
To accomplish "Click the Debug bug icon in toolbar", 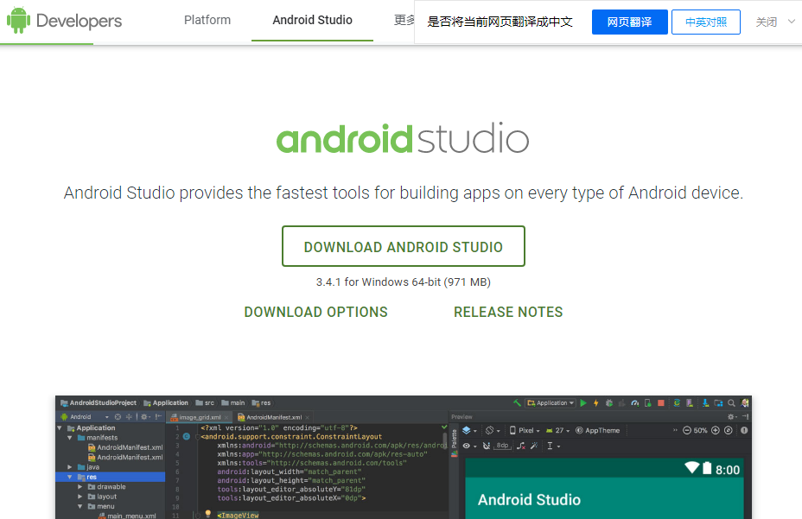I will [x=609, y=403].
